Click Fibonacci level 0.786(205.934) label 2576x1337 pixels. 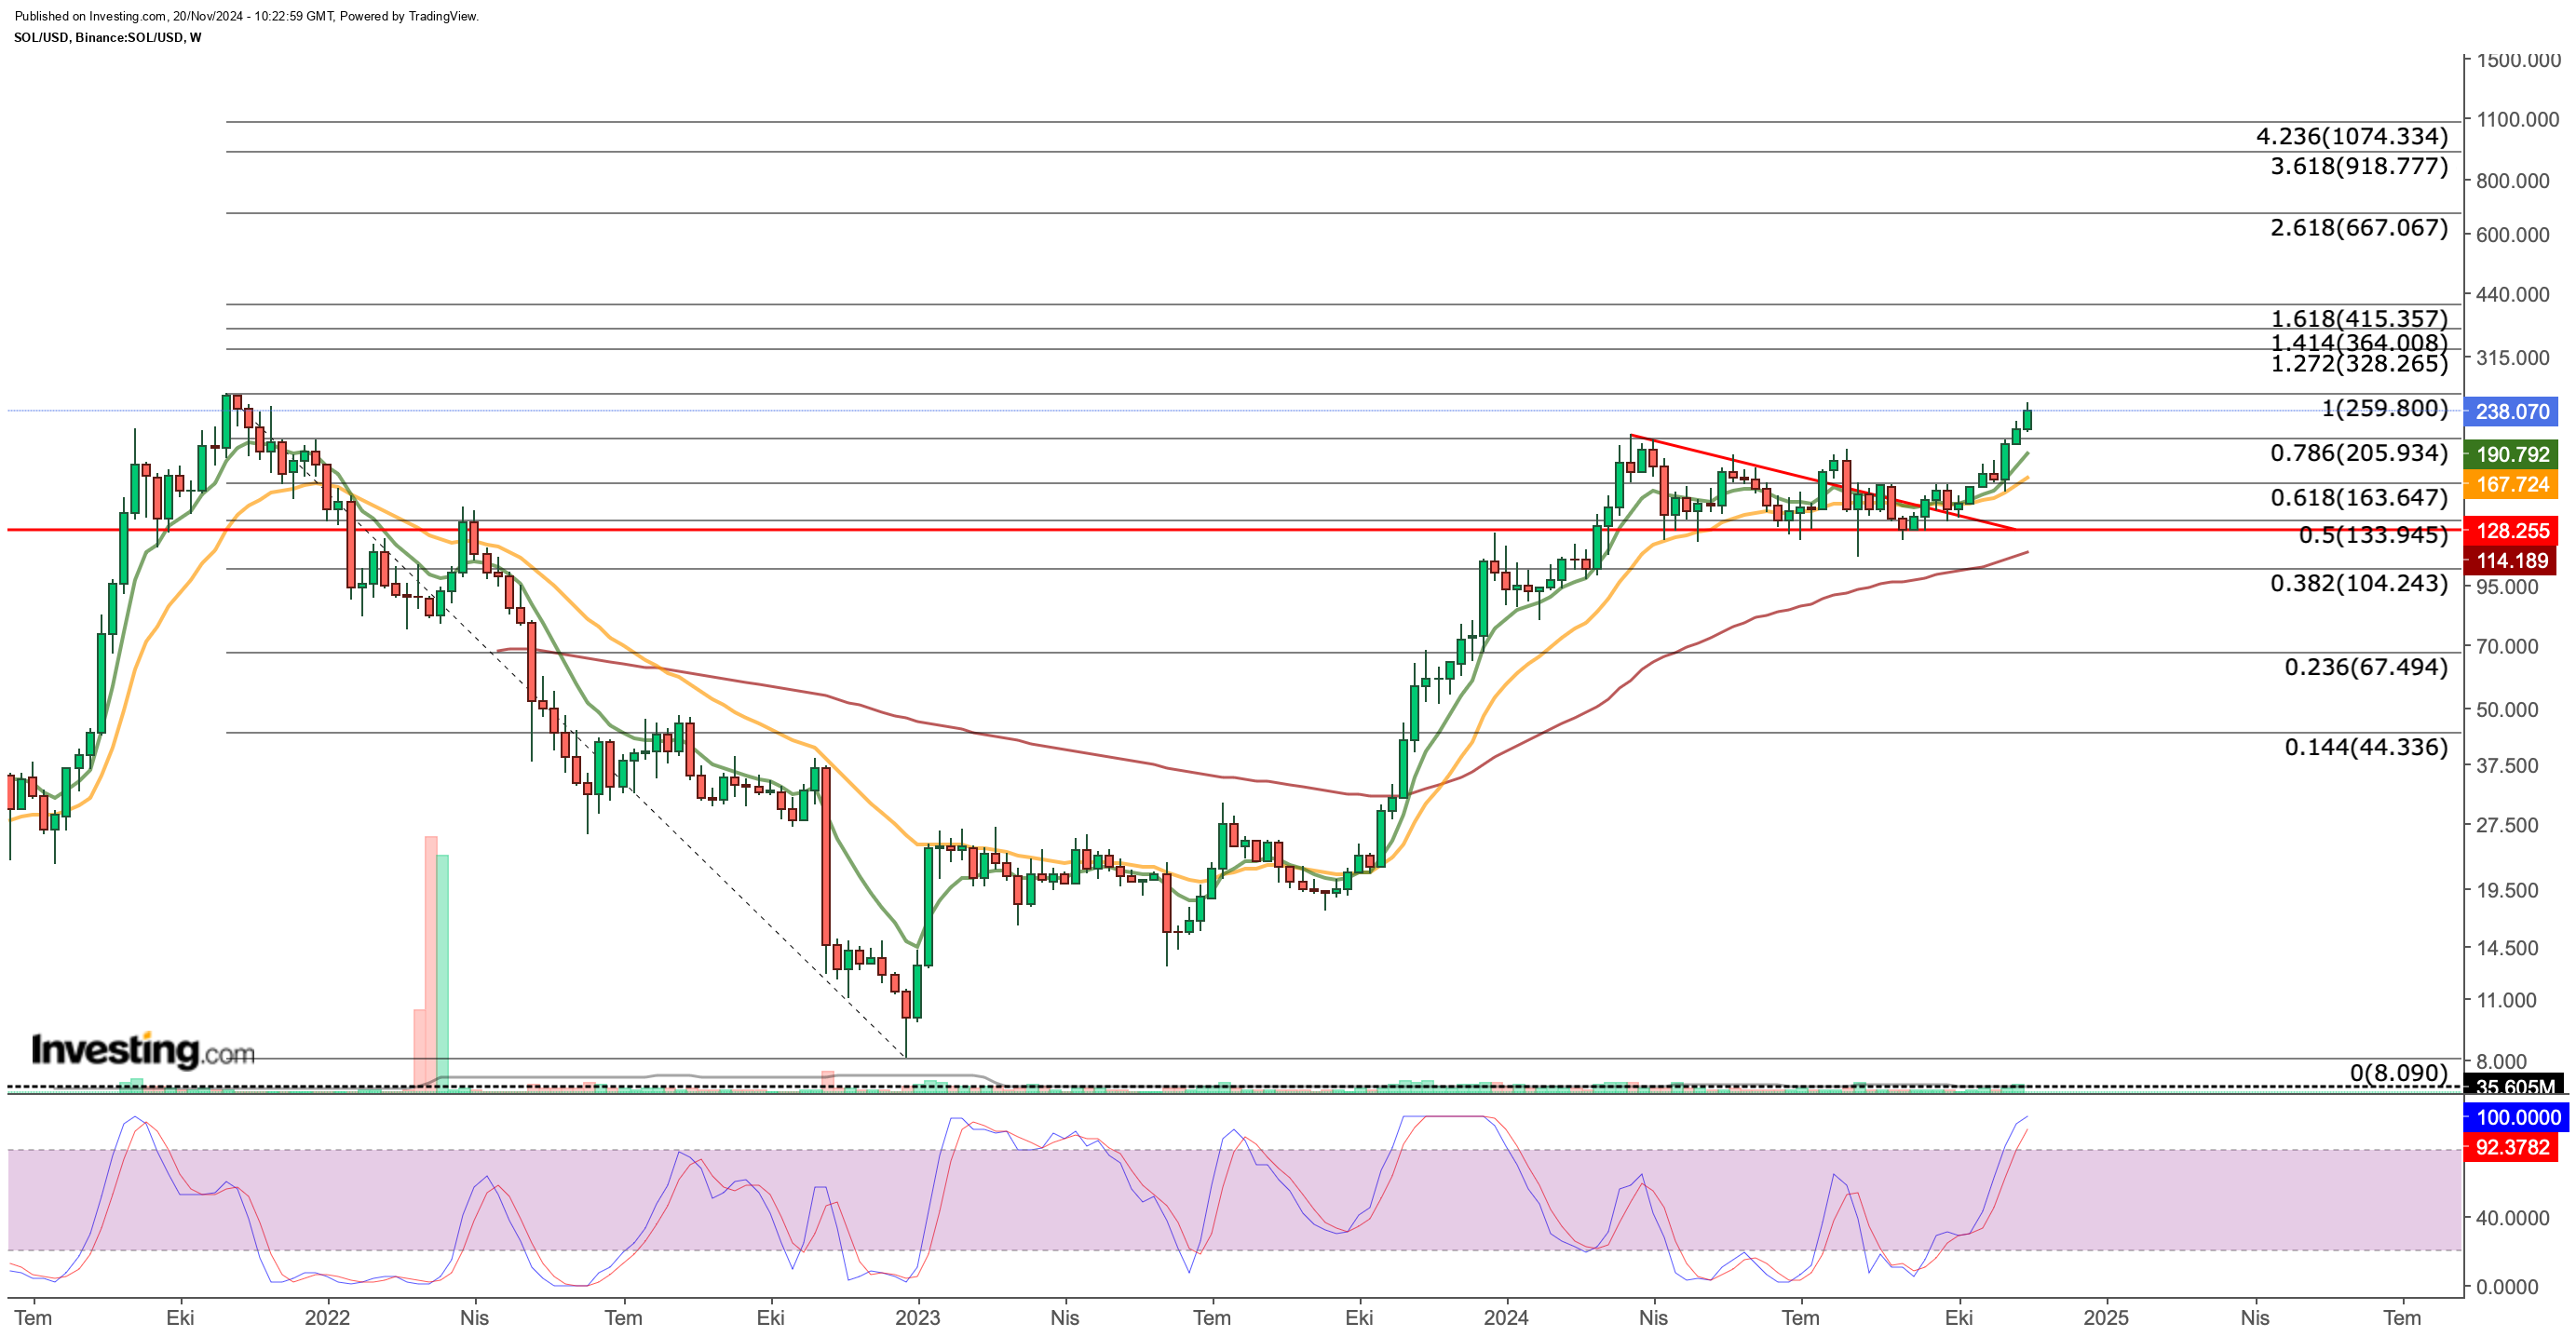click(2359, 453)
